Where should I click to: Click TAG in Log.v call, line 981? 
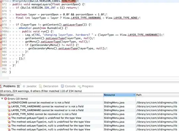pyautogui.click(x=37, y=35)
